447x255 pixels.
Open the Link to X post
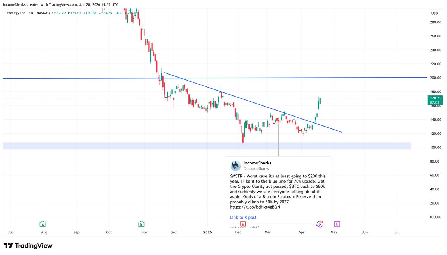point(243,218)
